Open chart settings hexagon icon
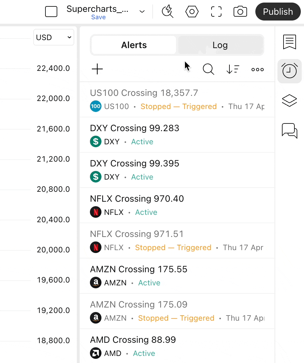This screenshot has width=304, height=363. pyautogui.click(x=192, y=12)
